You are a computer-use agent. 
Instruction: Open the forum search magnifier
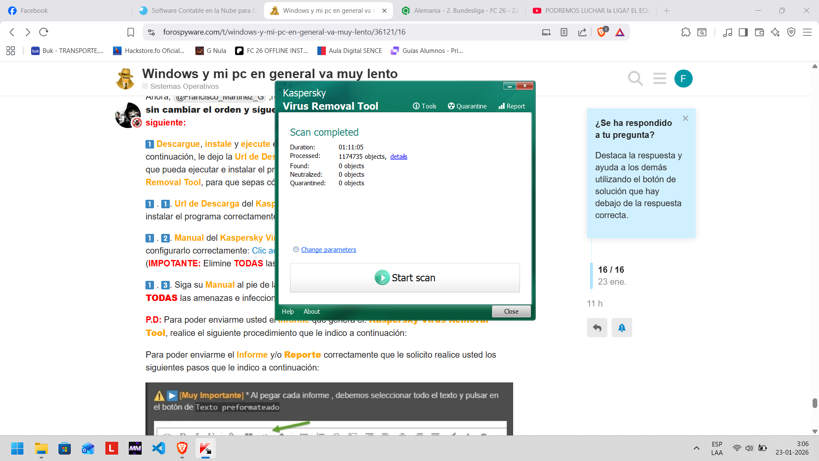coord(635,79)
